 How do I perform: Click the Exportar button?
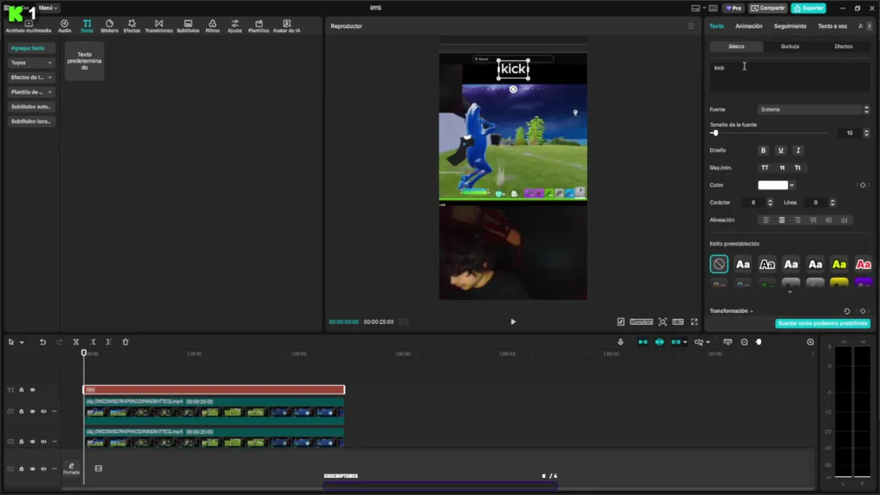(x=808, y=8)
